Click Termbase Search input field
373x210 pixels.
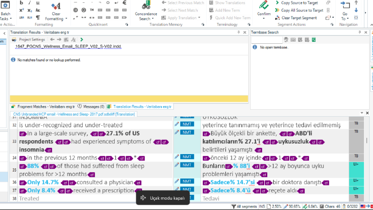coord(267,40)
